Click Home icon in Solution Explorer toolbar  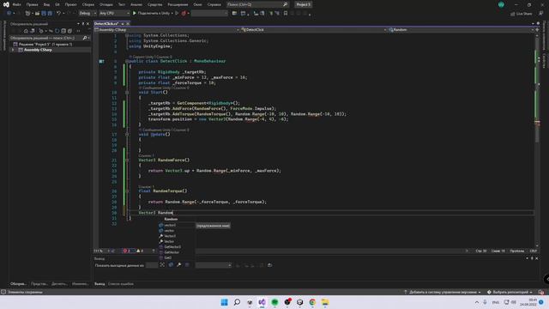click(x=26, y=31)
